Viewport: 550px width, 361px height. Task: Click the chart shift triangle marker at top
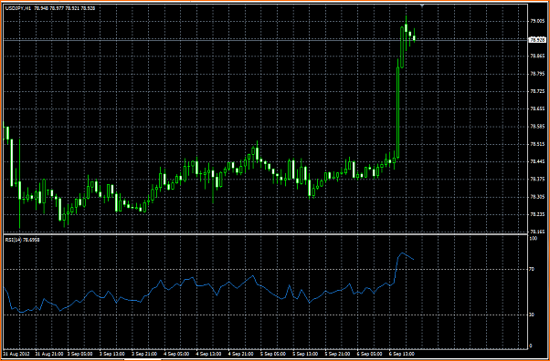(x=422, y=5)
